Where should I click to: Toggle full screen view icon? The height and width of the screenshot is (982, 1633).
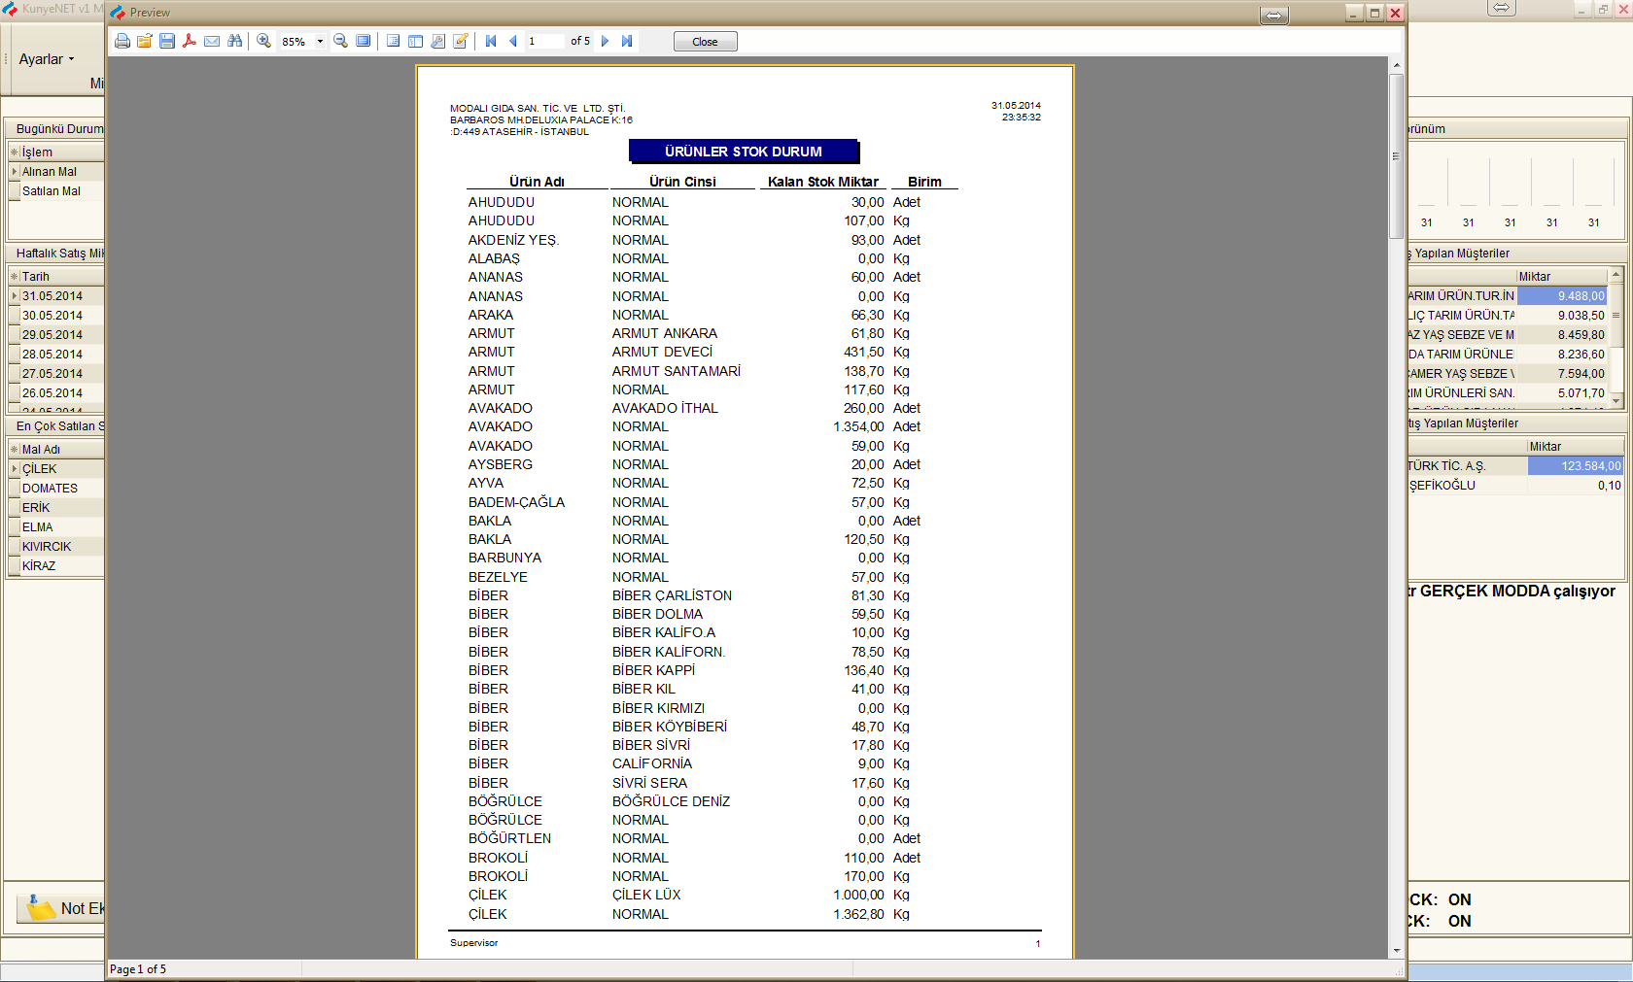364,41
